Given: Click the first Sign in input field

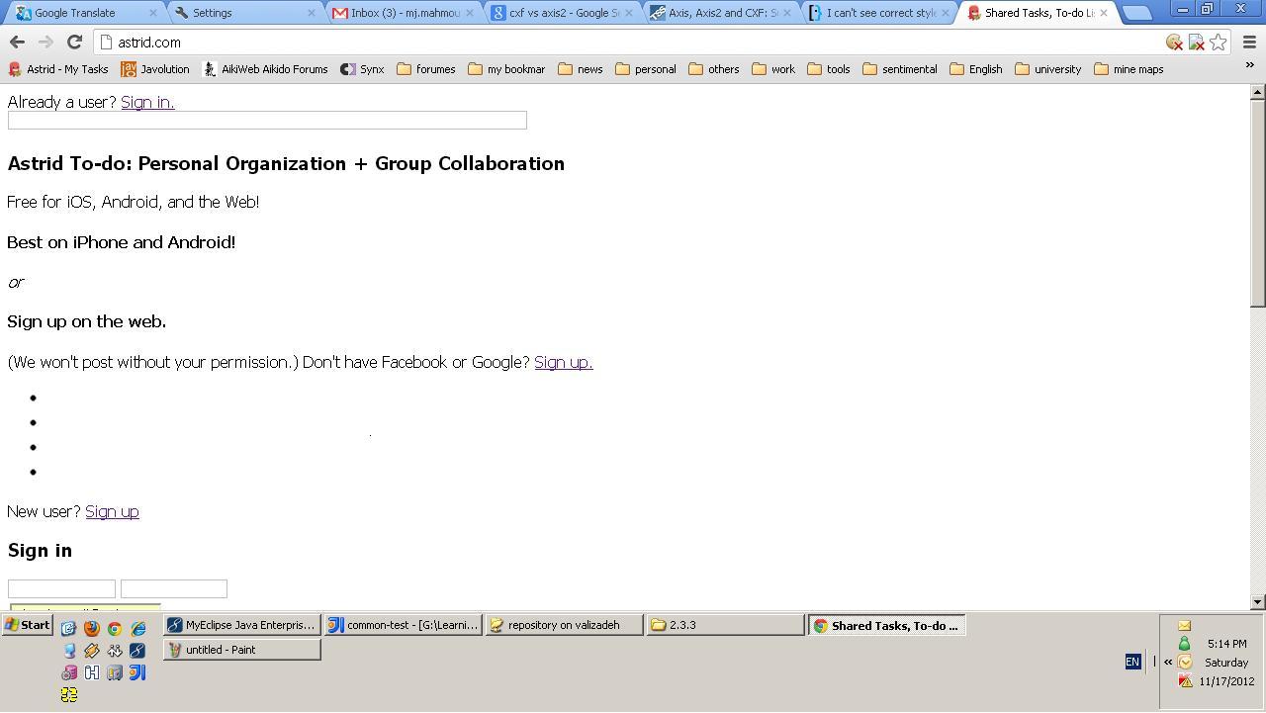Looking at the screenshot, I should click(61, 588).
